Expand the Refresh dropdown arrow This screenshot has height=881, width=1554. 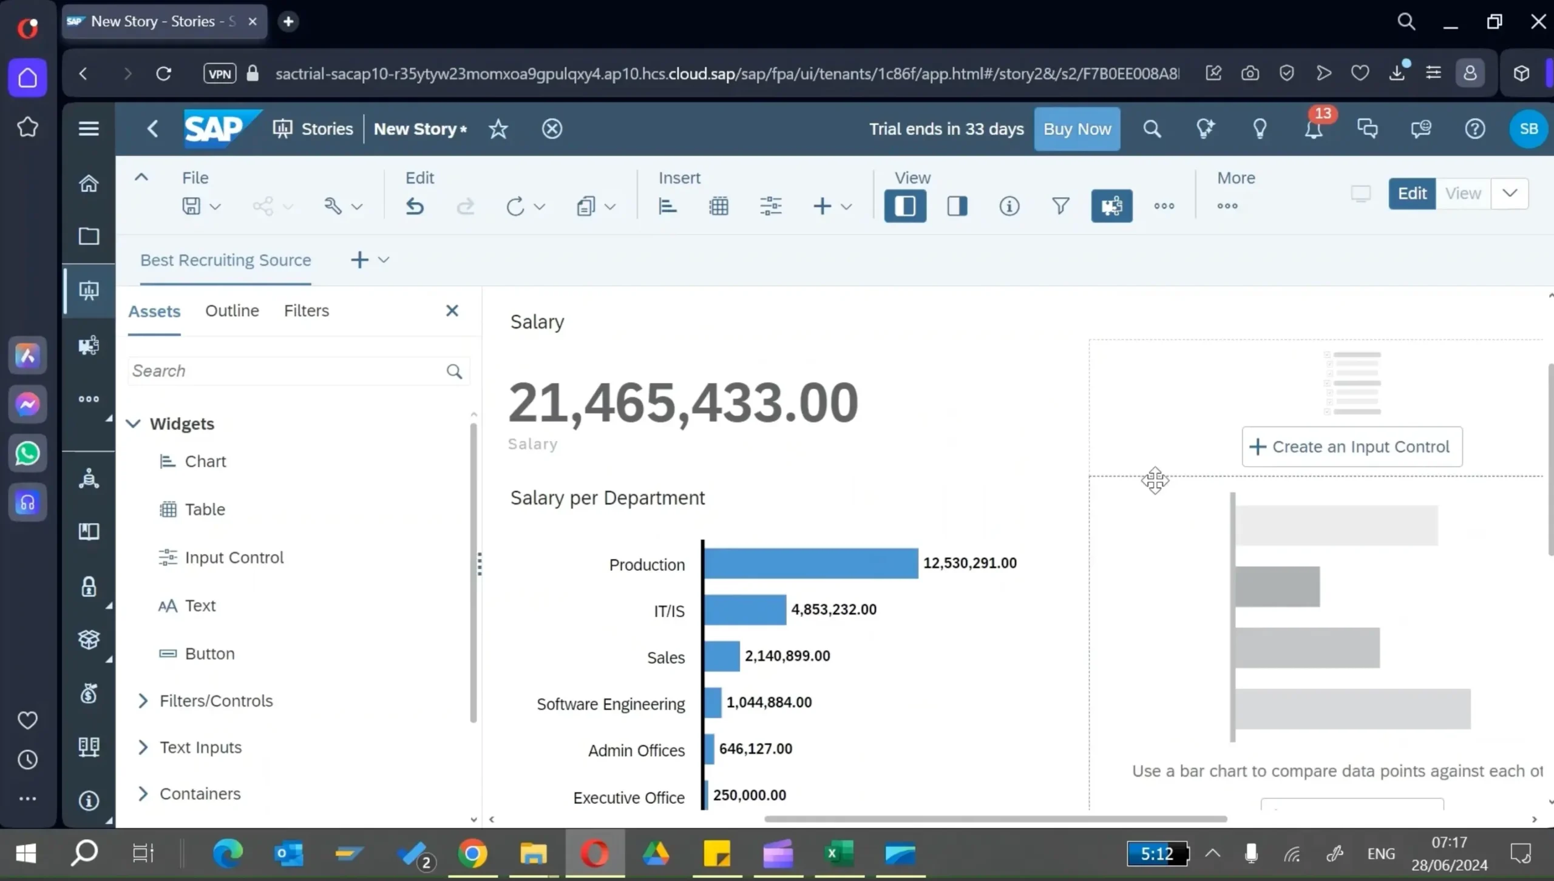(x=540, y=207)
